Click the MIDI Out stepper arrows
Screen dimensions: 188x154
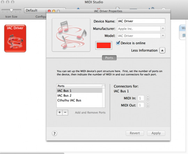[148, 105]
